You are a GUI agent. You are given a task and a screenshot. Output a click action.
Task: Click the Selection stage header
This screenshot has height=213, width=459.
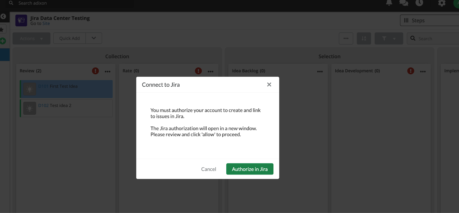(329, 57)
